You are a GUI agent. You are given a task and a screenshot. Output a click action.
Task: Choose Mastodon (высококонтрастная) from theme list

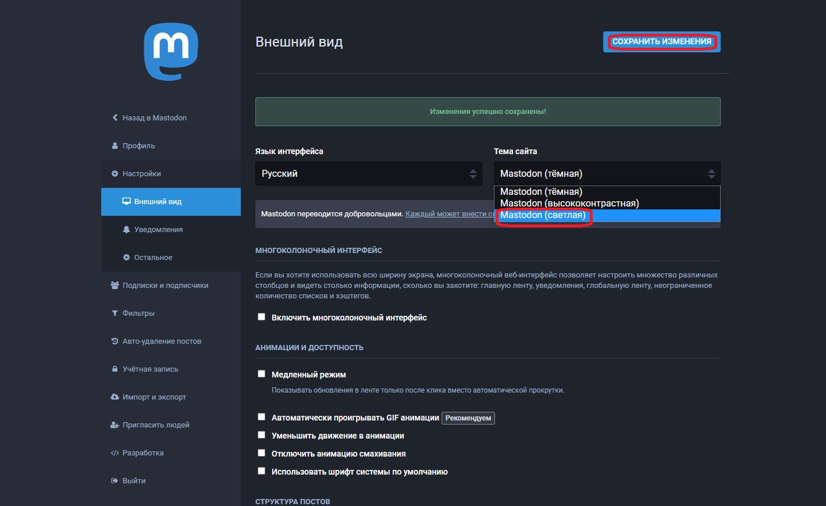[569, 204]
